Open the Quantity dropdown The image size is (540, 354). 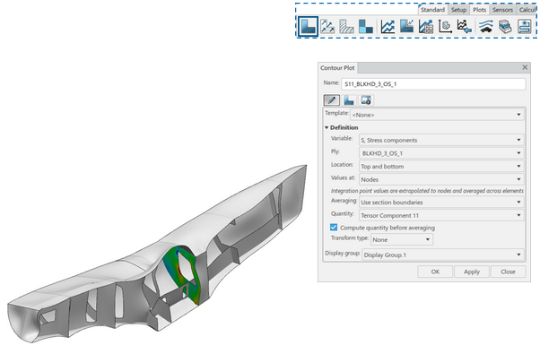pos(441,215)
